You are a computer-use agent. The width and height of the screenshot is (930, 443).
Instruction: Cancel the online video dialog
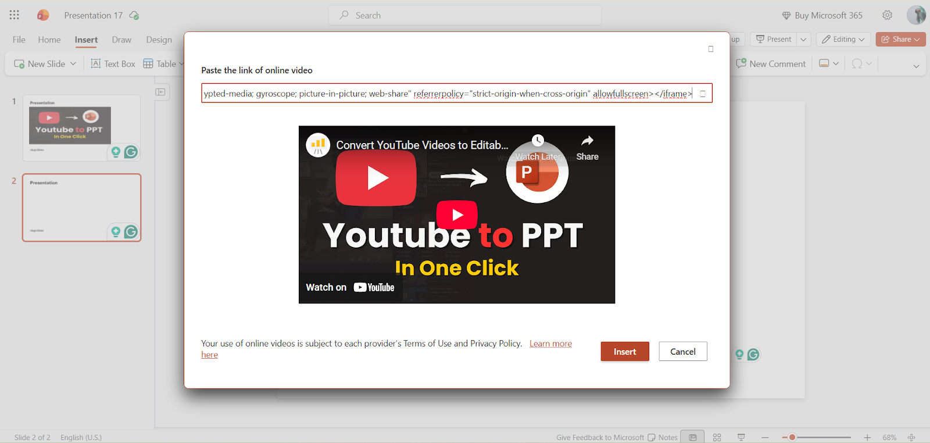683,352
